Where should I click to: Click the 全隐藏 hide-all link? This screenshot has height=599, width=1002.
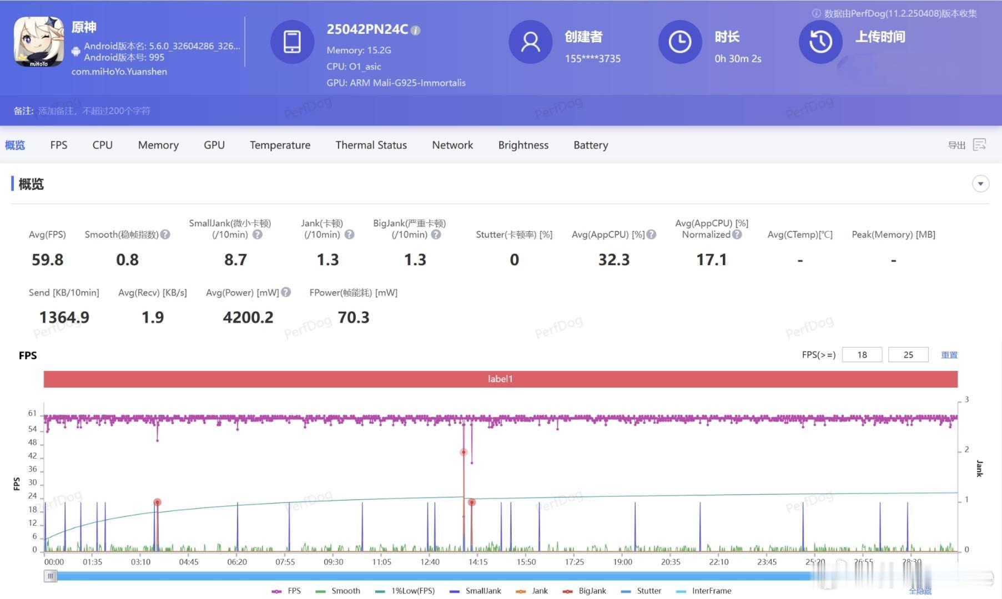[920, 591]
